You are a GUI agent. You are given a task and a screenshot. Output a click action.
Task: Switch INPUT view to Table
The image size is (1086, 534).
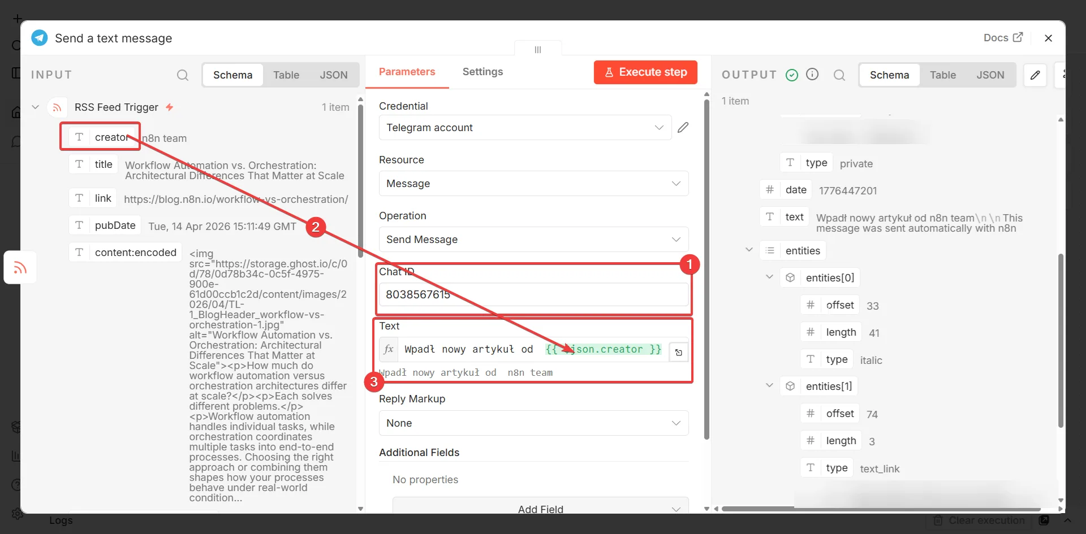(x=286, y=75)
